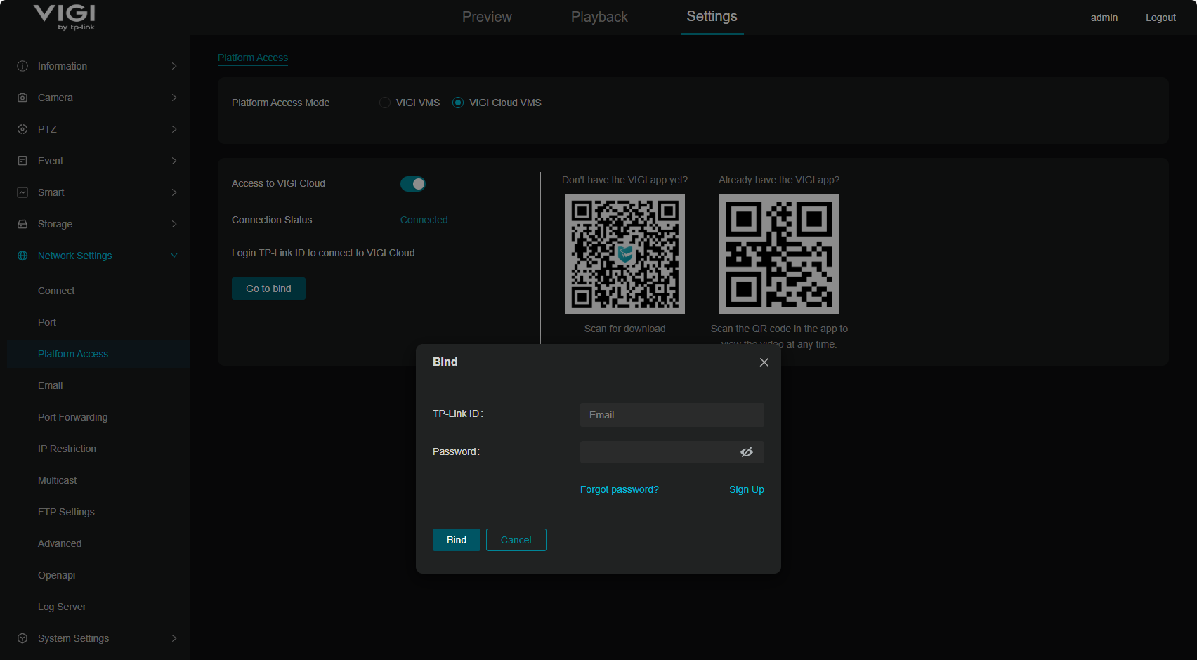
Task: Open FTP Settings in the sidebar
Action: [66, 512]
